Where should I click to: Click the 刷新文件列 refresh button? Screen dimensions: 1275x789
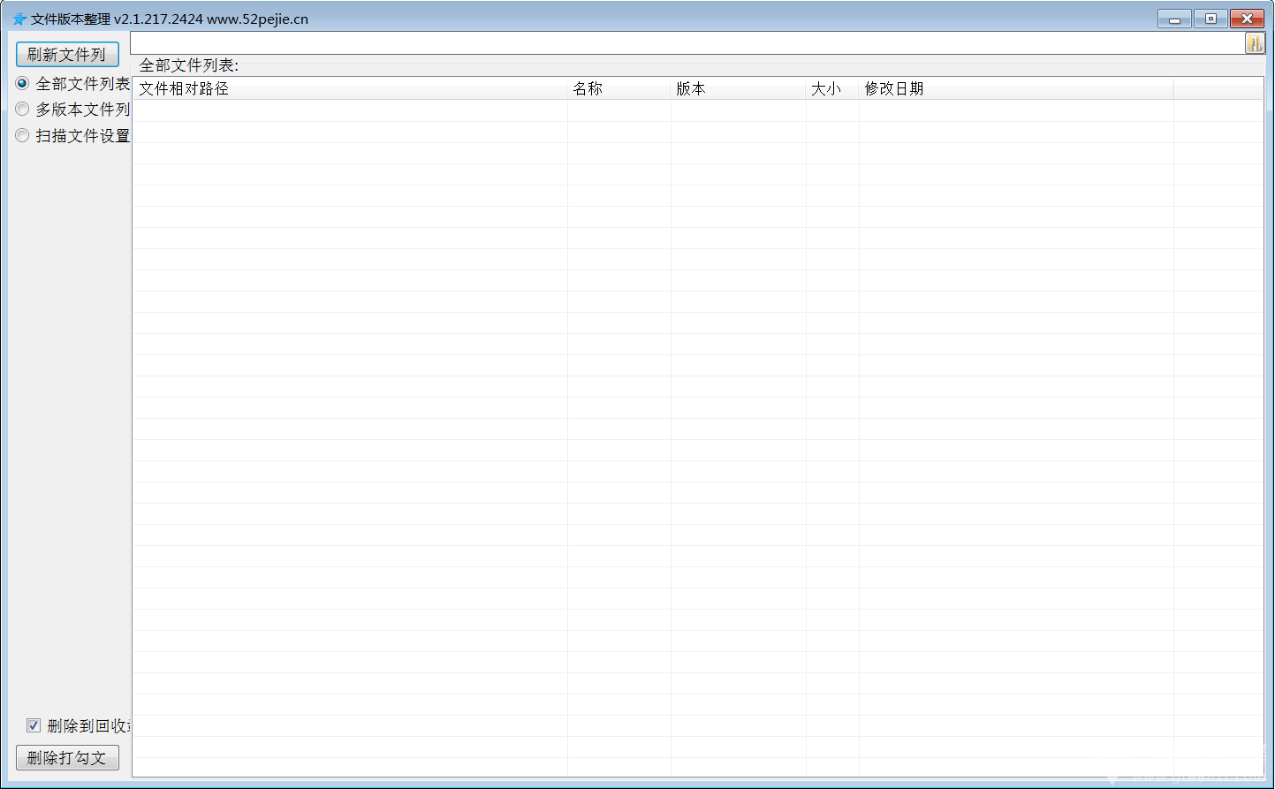(x=67, y=55)
